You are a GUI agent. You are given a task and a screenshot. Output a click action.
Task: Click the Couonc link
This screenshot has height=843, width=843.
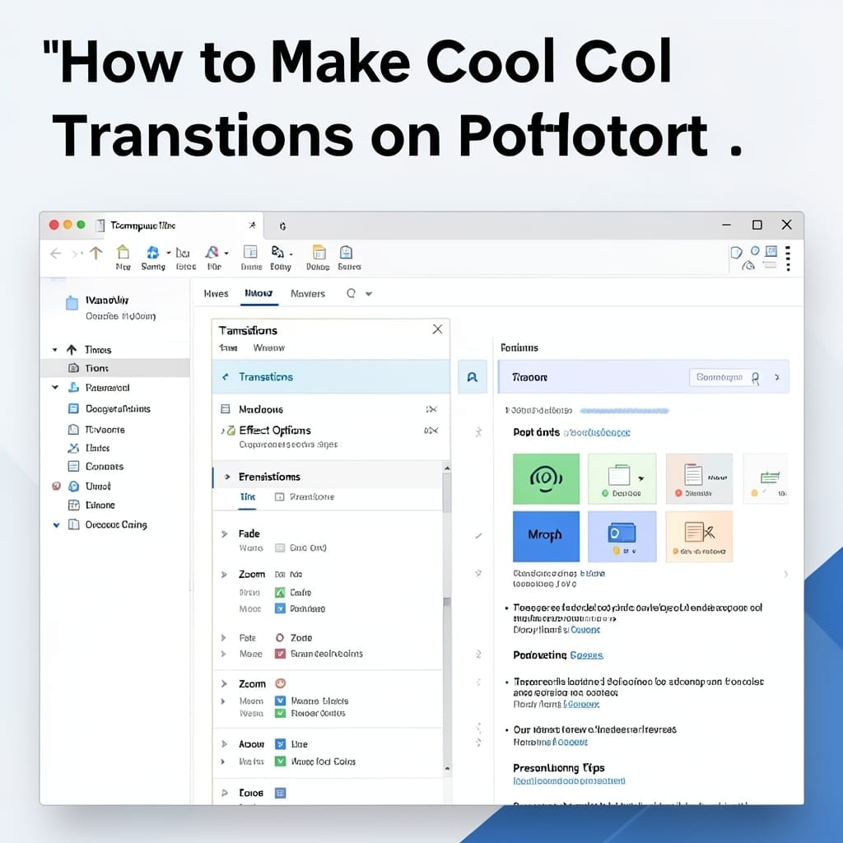[585, 630]
